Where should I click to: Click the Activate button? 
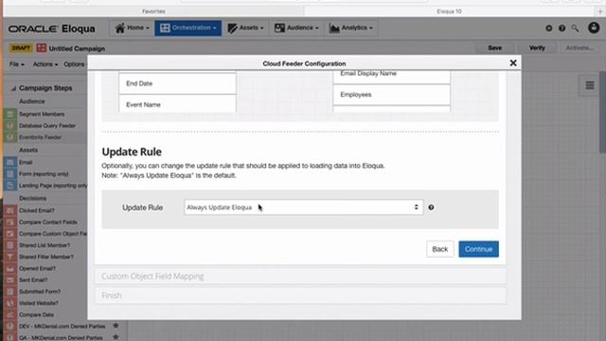click(x=579, y=48)
